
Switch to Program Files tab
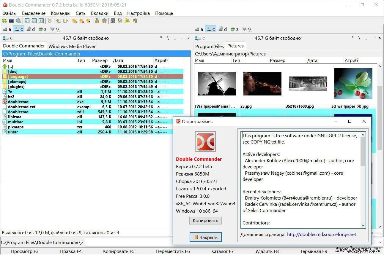coord(210,46)
